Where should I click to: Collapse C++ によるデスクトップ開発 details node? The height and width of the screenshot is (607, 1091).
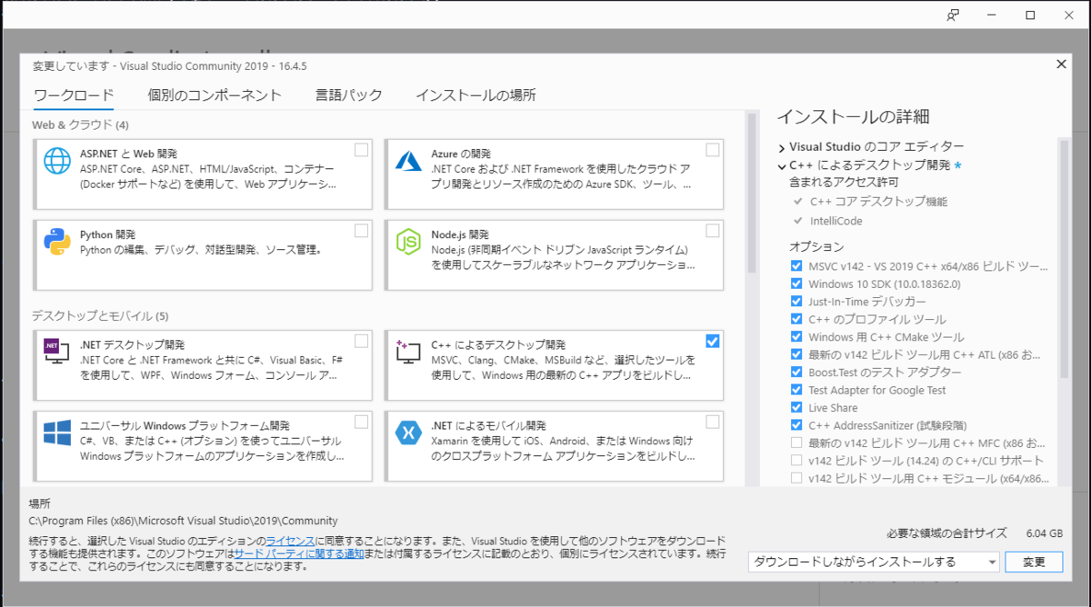782,166
